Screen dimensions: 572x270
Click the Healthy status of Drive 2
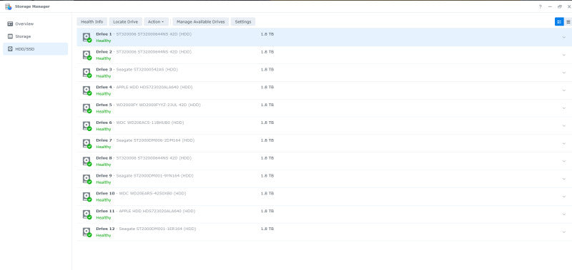[103, 58]
